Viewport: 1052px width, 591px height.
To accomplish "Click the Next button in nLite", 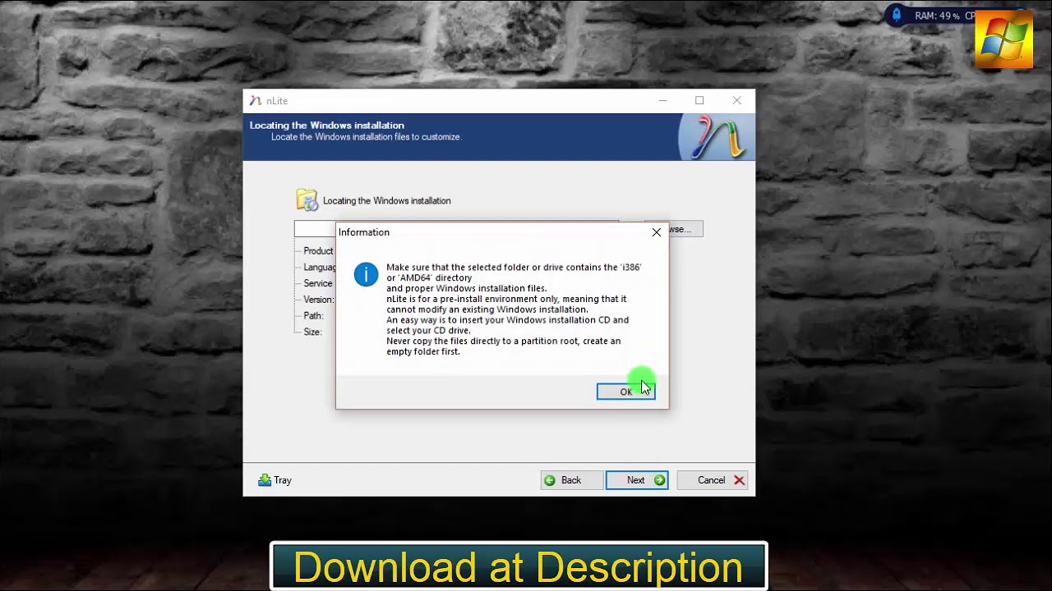I will click(x=637, y=480).
